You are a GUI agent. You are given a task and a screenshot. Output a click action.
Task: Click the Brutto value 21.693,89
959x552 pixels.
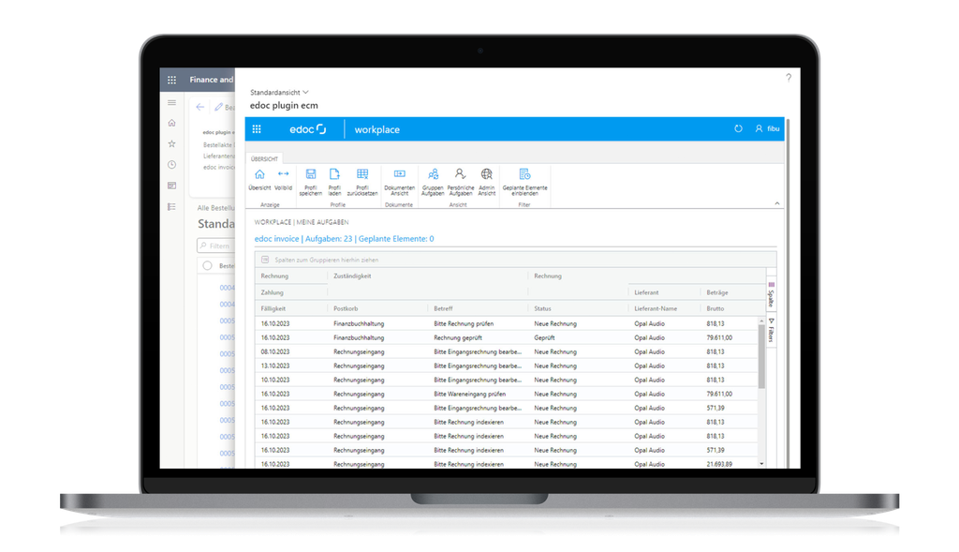click(719, 464)
